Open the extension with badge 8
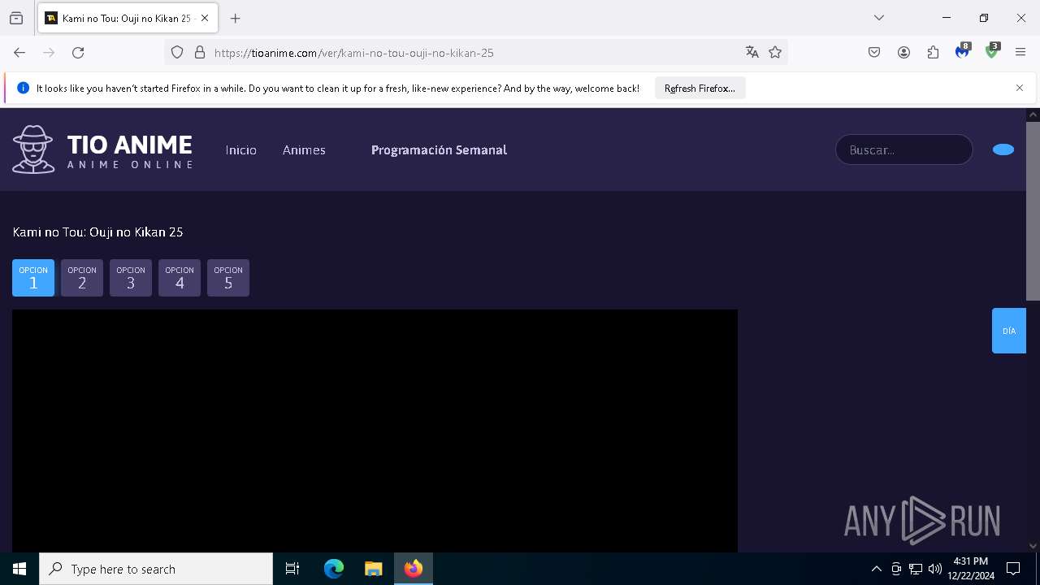 pos(963,51)
